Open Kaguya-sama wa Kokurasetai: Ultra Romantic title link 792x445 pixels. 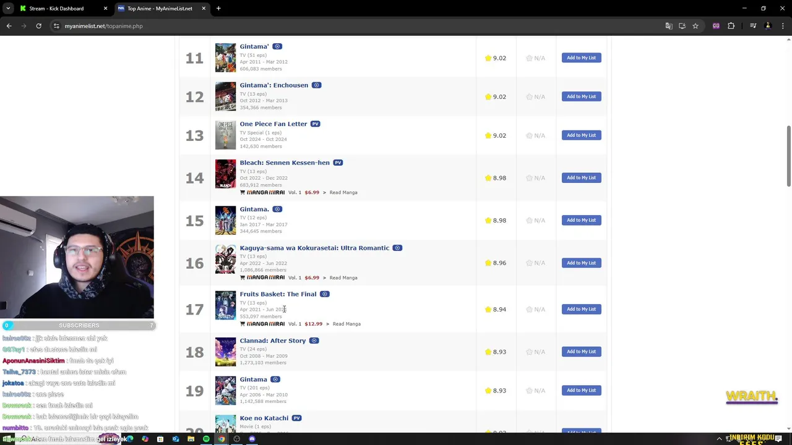[314, 248]
